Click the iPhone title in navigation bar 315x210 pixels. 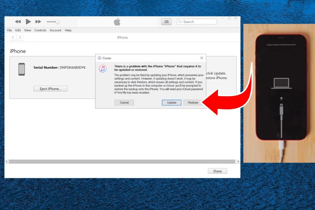122,38
